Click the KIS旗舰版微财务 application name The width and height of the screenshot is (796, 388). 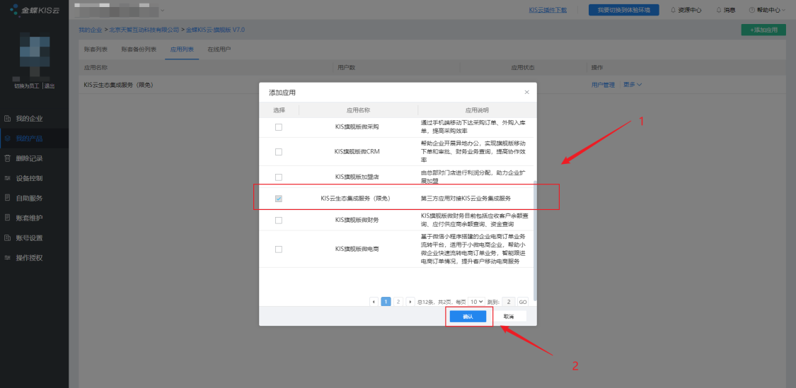(357, 220)
